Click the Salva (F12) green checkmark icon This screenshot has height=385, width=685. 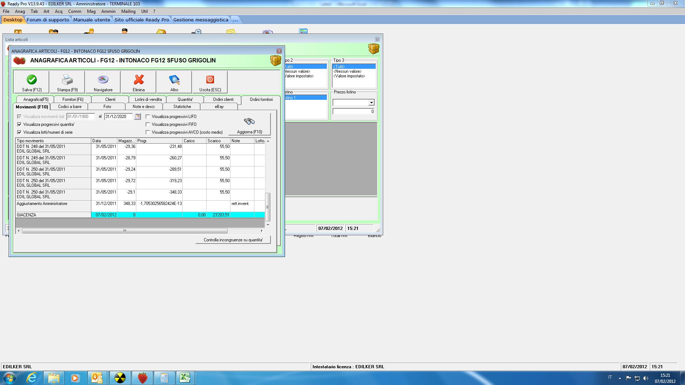31,80
